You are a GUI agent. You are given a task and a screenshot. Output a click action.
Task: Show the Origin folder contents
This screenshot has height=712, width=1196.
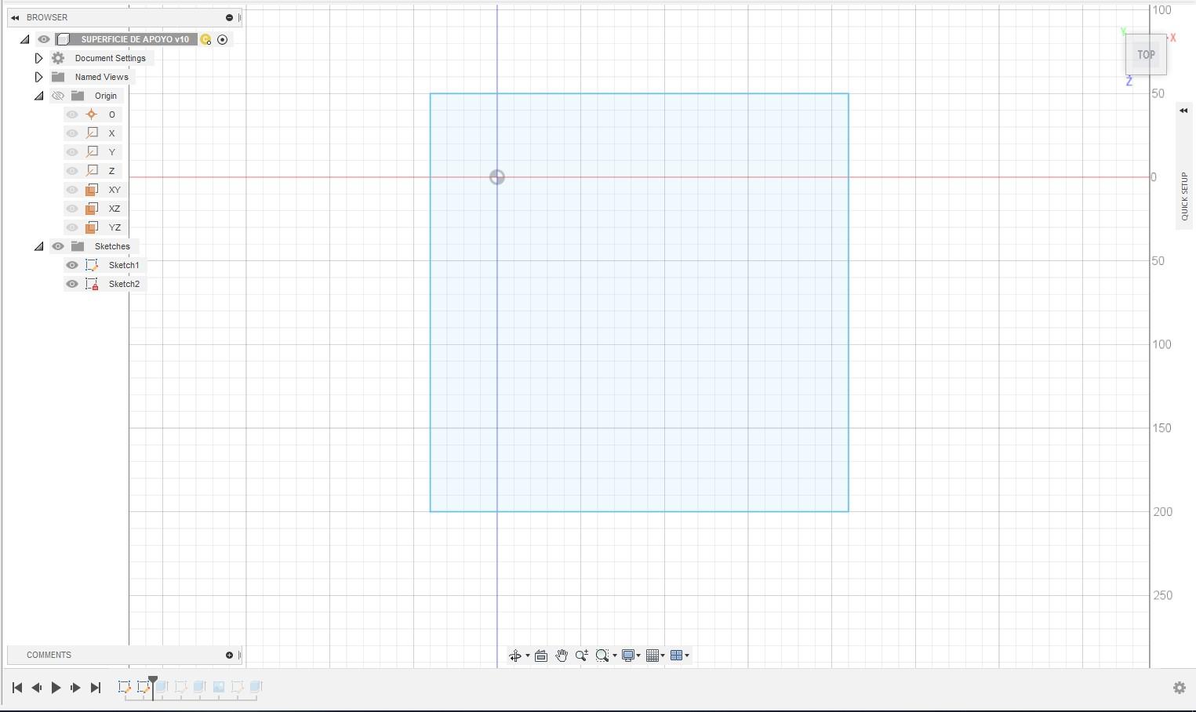[x=39, y=96]
